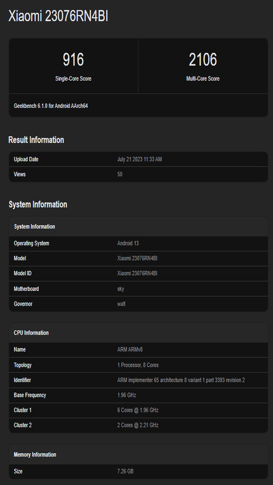
Task: Click the Result Information heading
Action: [x=36, y=140]
